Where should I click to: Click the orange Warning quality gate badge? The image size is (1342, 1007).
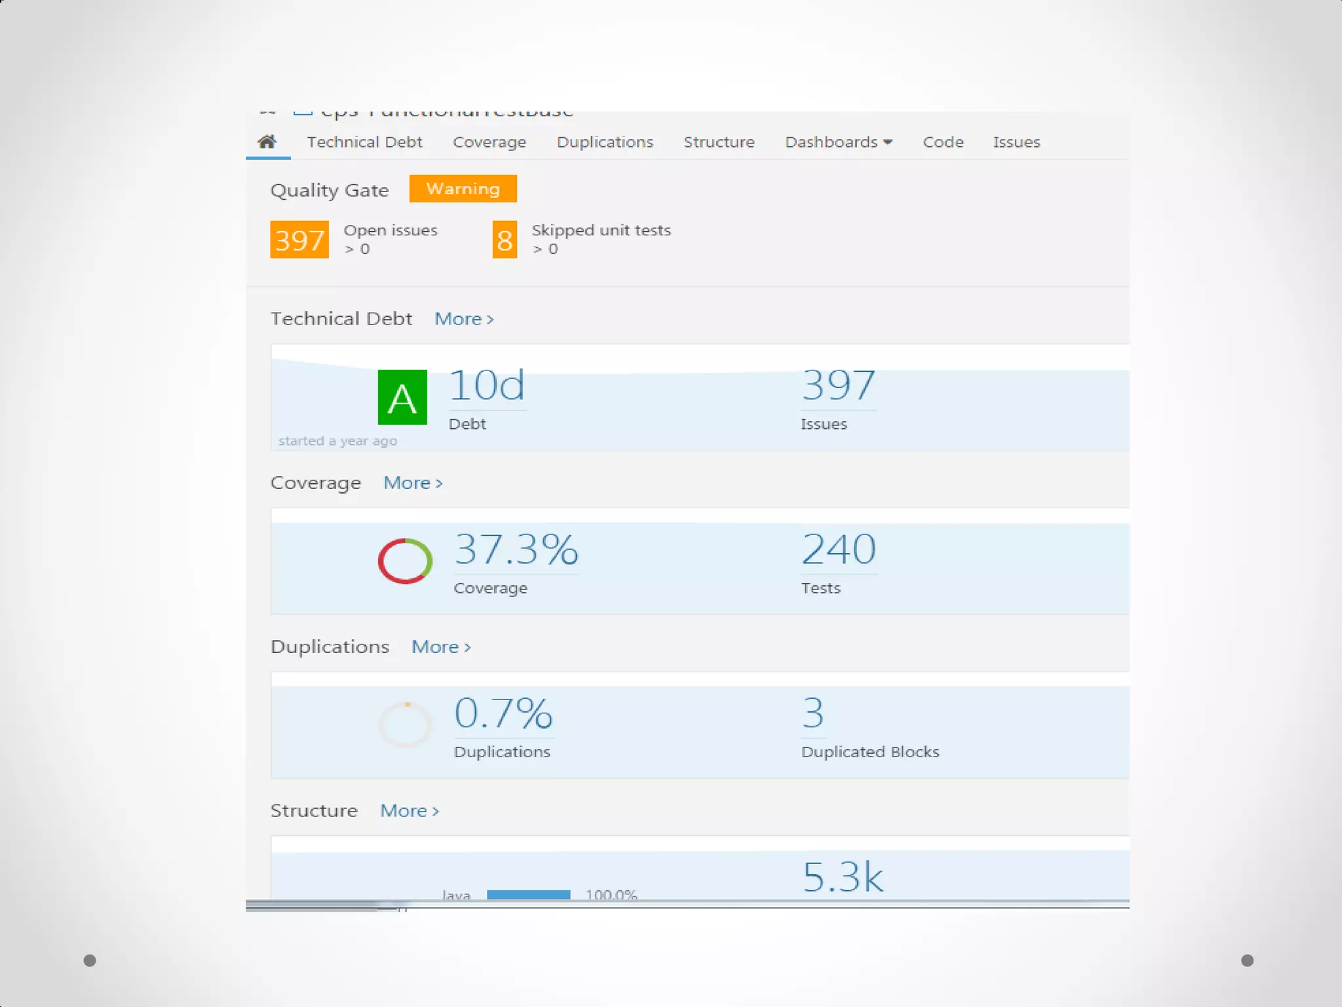point(463,189)
